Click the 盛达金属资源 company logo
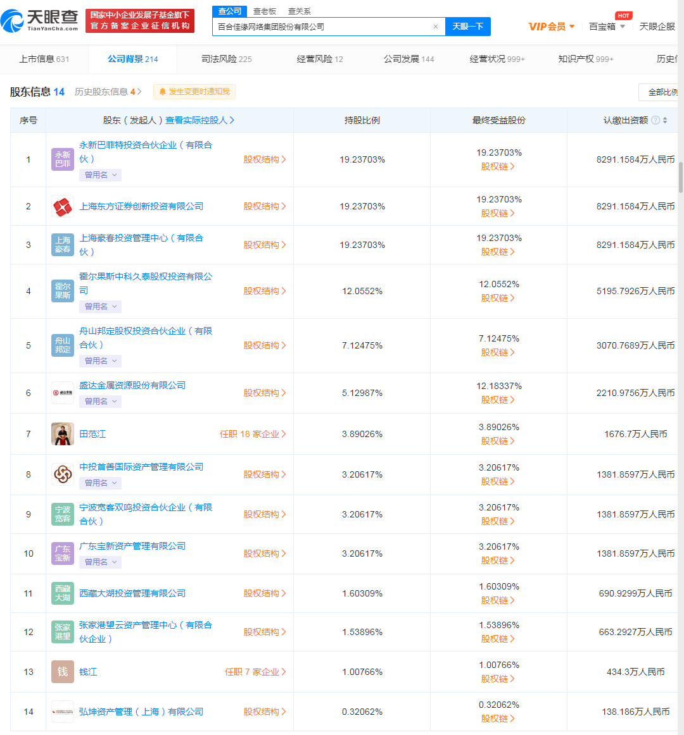Viewport: 684px width, 735px height. (63, 393)
